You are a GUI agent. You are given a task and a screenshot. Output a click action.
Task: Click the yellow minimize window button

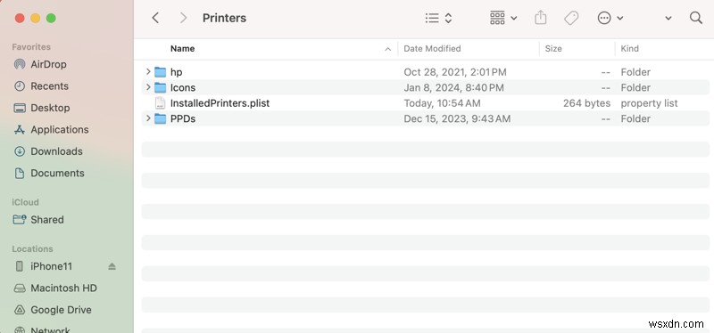(35, 18)
